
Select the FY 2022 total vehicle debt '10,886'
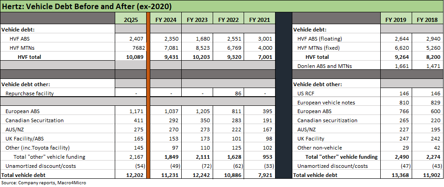233,175
